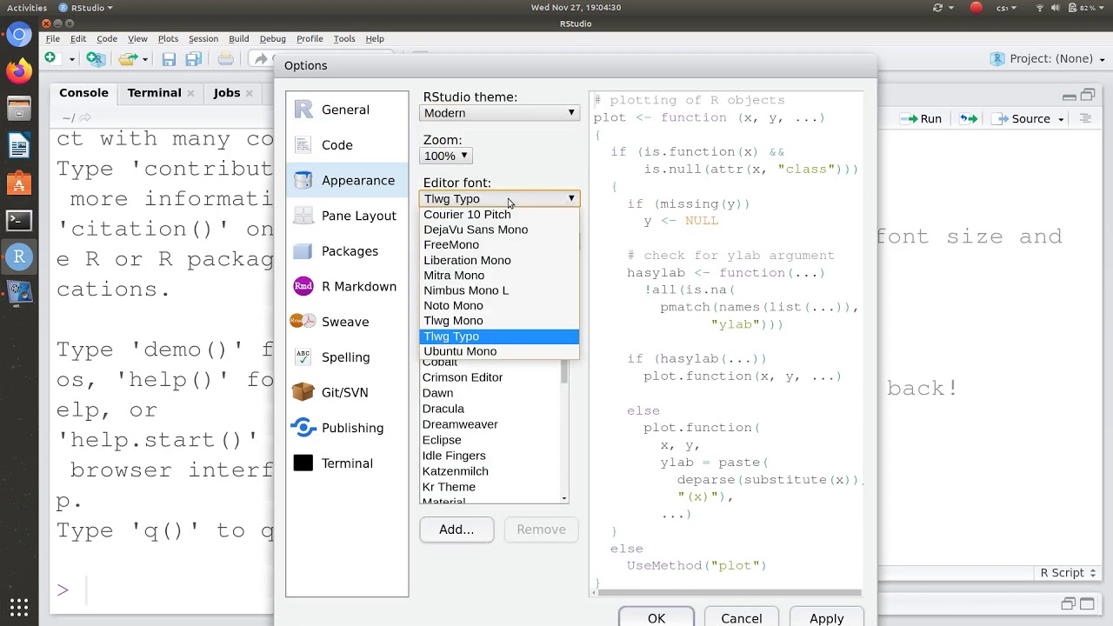Viewport: 1113px width, 626px height.
Task: Click the OK button
Action: pos(656,618)
